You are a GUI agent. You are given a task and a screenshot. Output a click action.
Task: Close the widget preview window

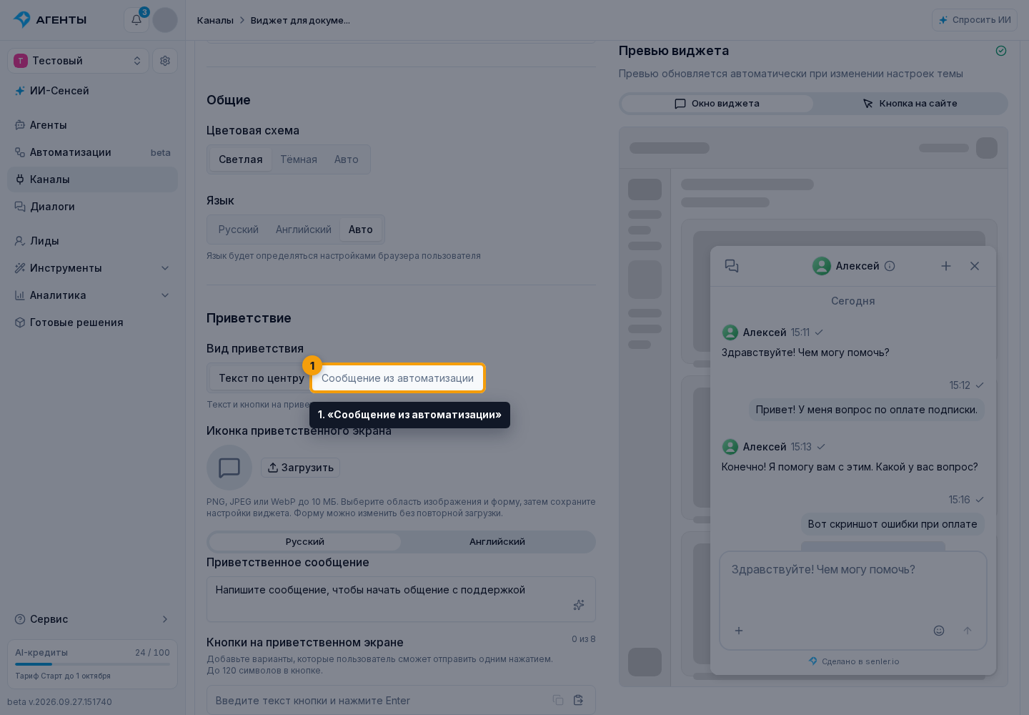point(975,266)
